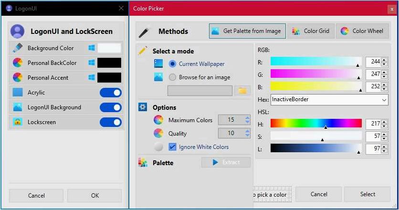Viewport: 399px width, 210px height.
Task: Click the H hue rainbow slider
Action: coord(316,124)
